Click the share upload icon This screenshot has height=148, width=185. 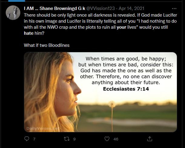pyautogui.click(x=149, y=139)
